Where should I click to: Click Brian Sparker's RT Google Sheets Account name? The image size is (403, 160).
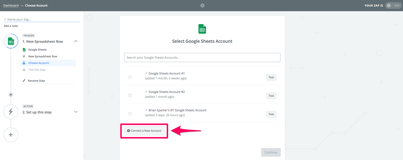tap(178, 110)
